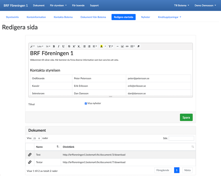Switch to the Nyheter tab

145,17
